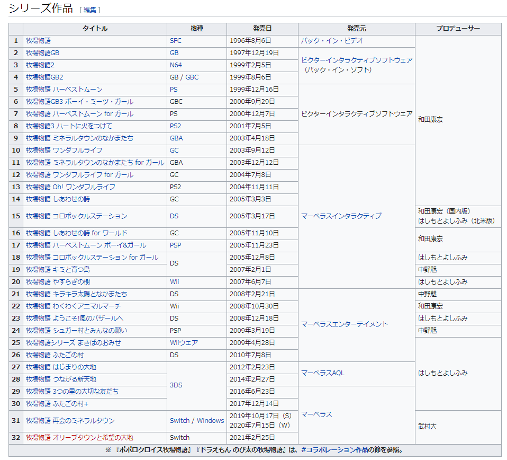
Task: Select the 2021年2月25日 release date cell
Action: pos(262,438)
